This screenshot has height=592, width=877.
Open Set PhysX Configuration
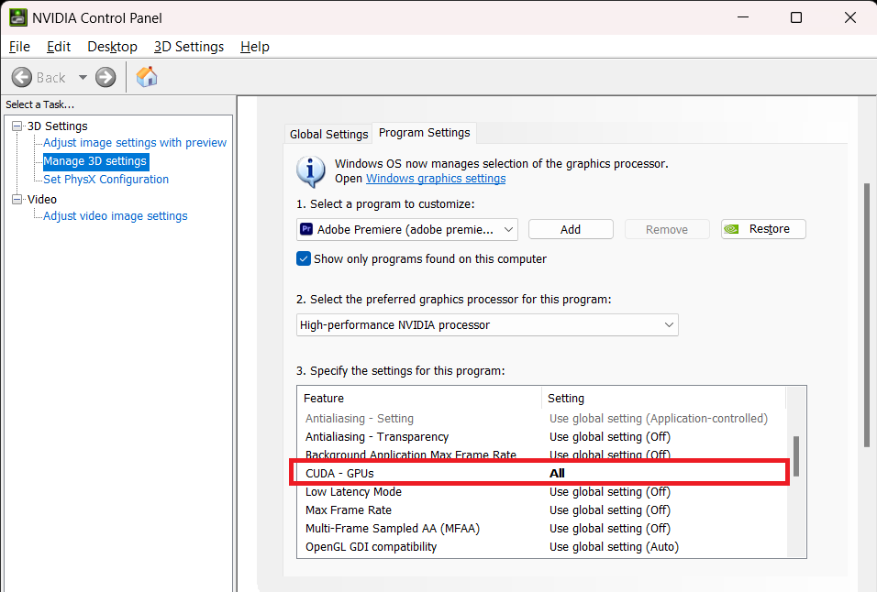pyautogui.click(x=105, y=180)
